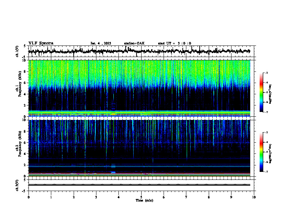Screen dimensions: 286x221
Task: Select the 9 minute tick label
Action: pos(231,197)
